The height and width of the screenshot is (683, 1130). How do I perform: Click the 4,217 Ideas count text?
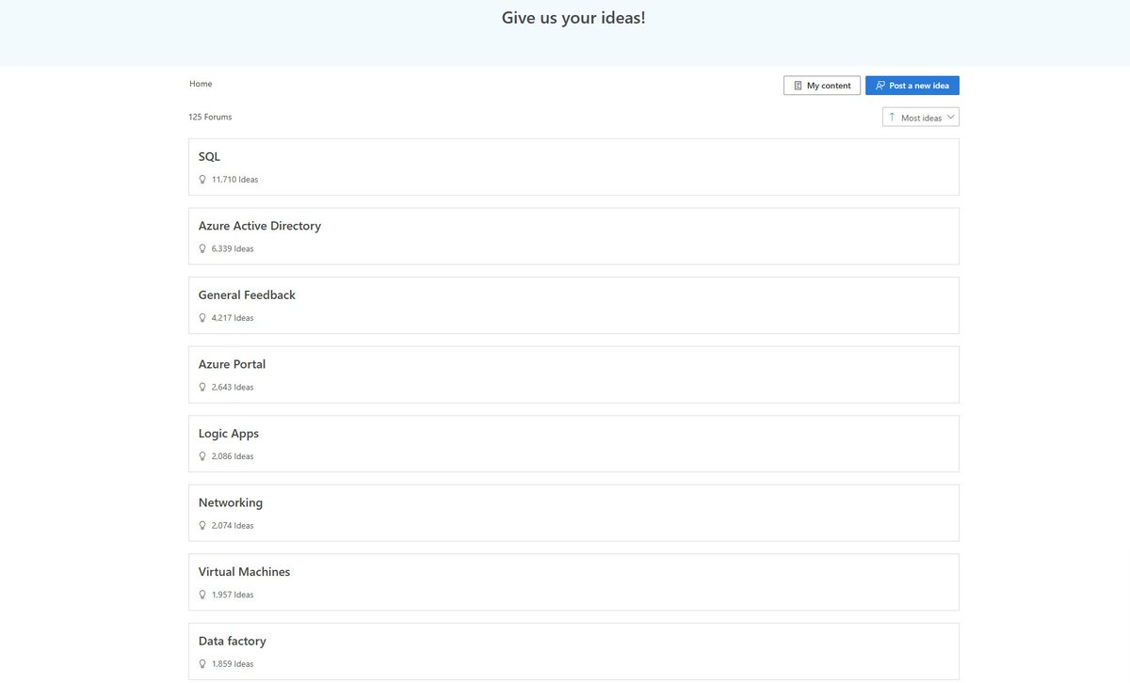(233, 318)
